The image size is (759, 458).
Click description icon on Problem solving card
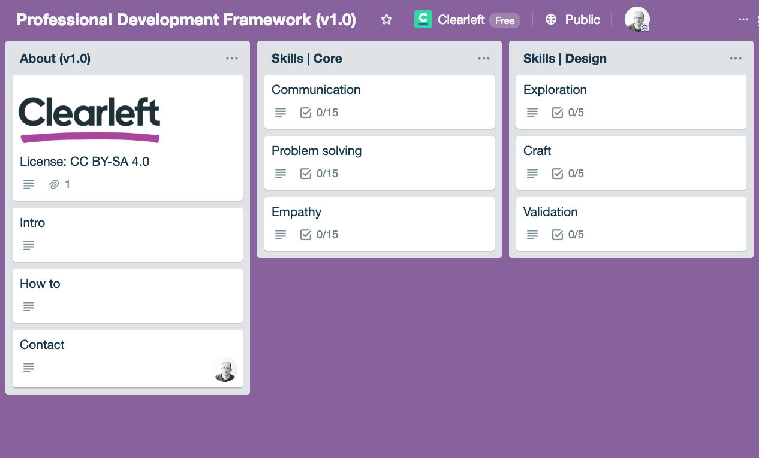click(281, 174)
